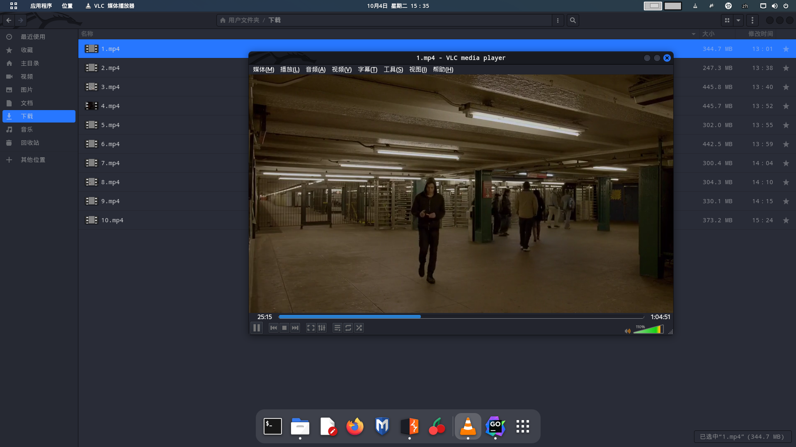
Task: Open 收藏 in sidebar
Action: click(x=39, y=50)
